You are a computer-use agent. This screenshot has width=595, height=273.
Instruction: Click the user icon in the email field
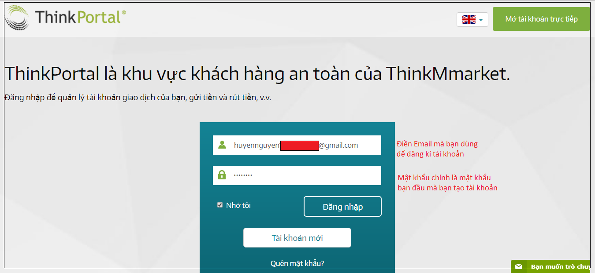[x=222, y=145]
